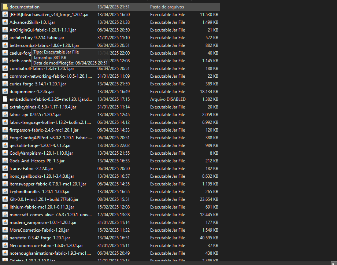Select file name cloth-confi
This screenshot has height=265, width=337.
tap(21, 61)
